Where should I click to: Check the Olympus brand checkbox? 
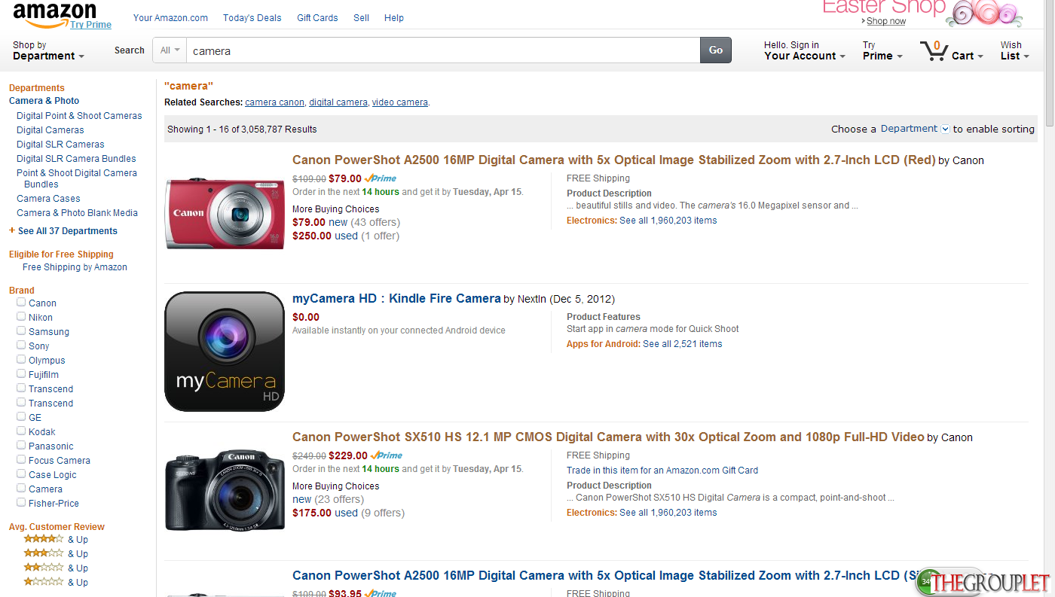click(21, 359)
